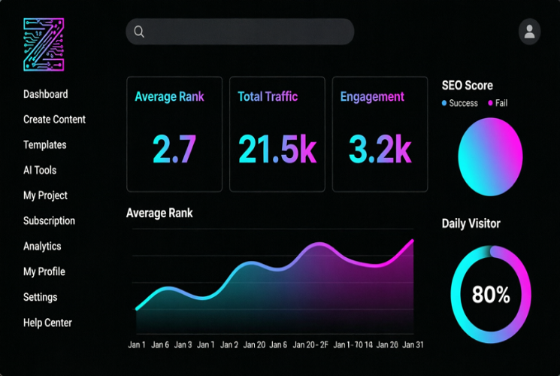Open the user profile avatar
This screenshot has height=376, width=560.
pos(529,32)
